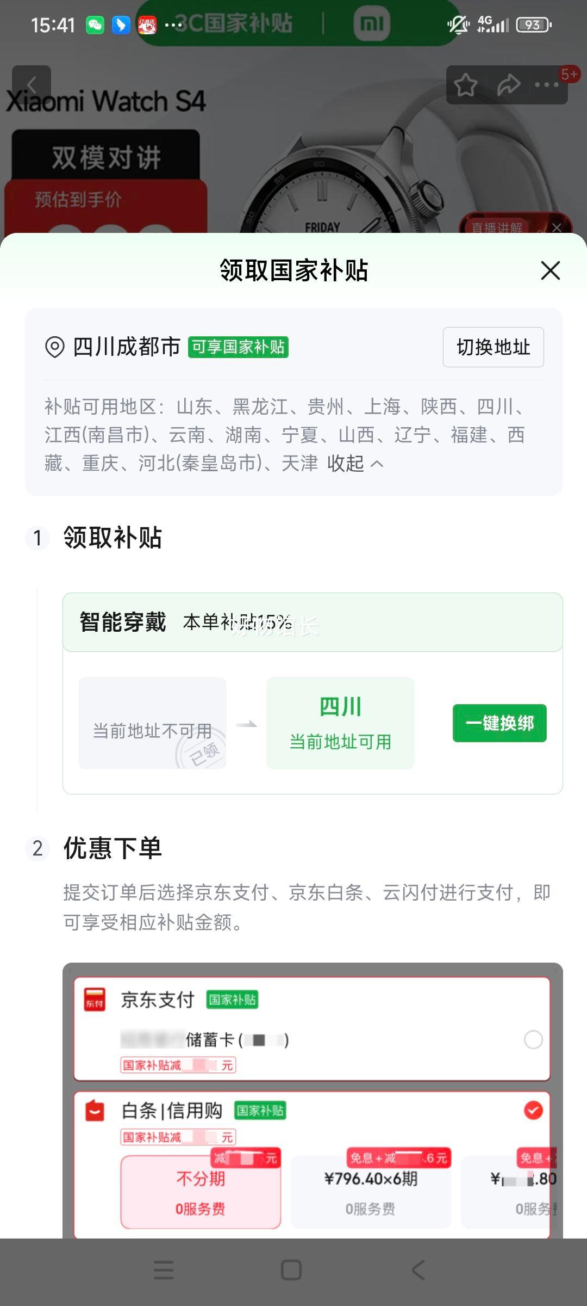Select 京东支付 radio button
The image size is (587, 1306).
[x=533, y=1039]
